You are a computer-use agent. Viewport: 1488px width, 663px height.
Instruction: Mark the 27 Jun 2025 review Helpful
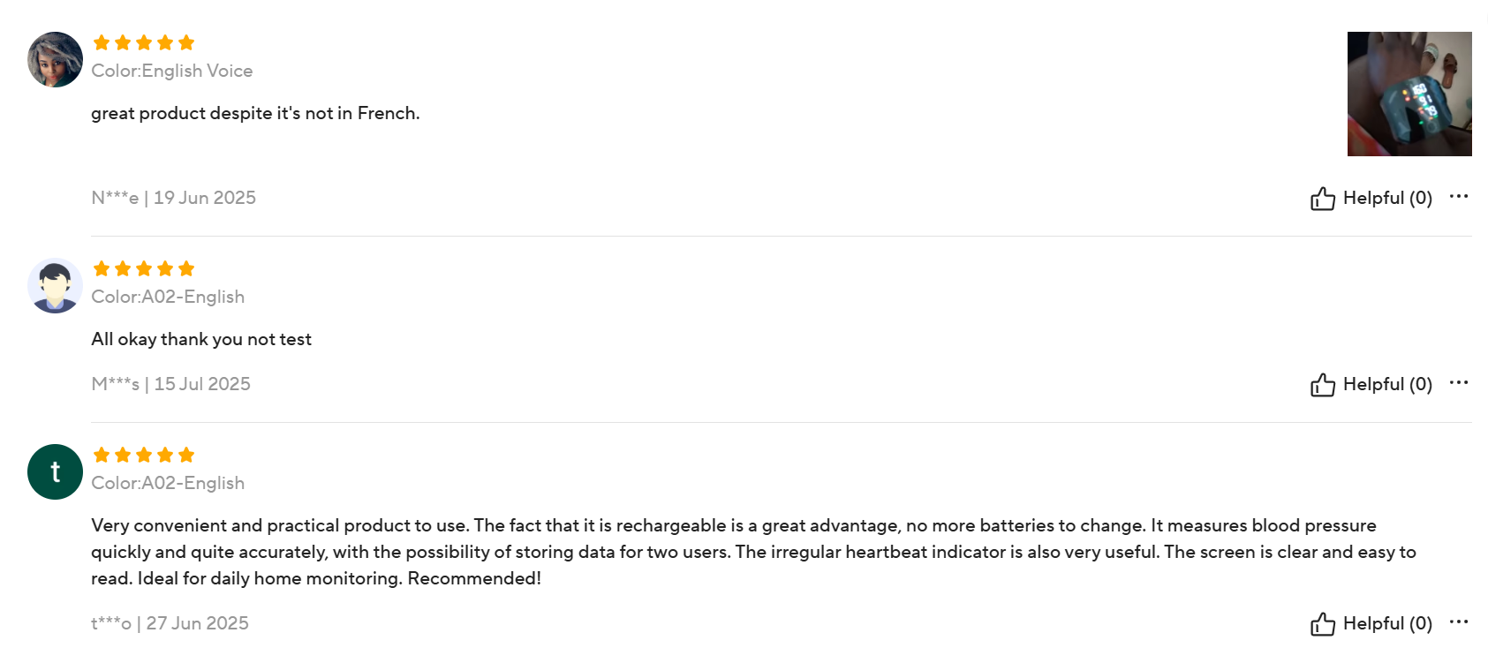click(x=1386, y=624)
